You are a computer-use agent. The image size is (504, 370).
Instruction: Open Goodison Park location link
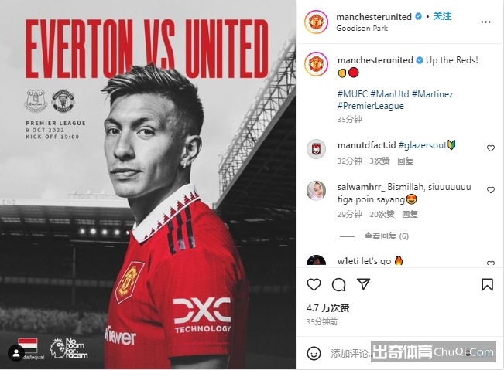(x=362, y=29)
